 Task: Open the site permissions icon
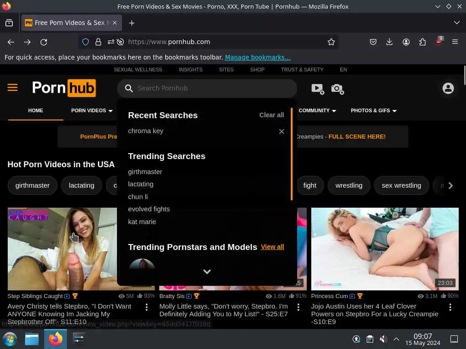[111, 42]
